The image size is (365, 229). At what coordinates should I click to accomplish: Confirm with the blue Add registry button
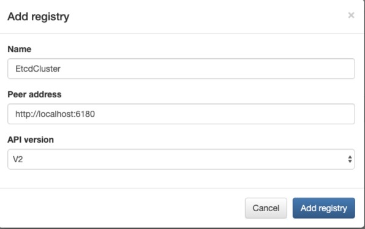click(324, 208)
